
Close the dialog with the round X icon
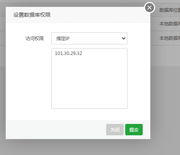pyautogui.click(x=150, y=8)
